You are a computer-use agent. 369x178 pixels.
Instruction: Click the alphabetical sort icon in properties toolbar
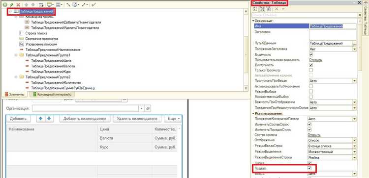click(255, 9)
